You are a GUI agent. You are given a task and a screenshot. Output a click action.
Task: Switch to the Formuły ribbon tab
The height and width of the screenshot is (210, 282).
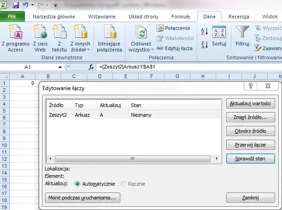[x=180, y=17]
